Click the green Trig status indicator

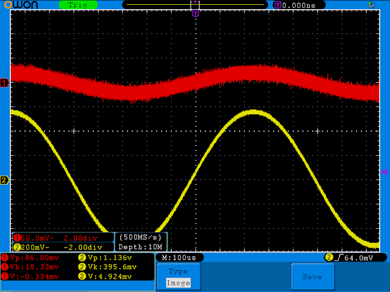coord(78,5)
